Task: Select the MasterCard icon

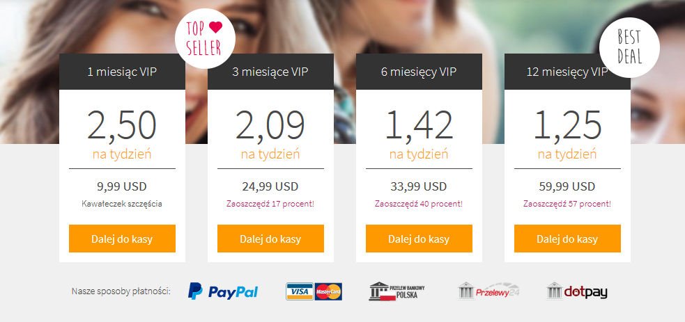Action: [x=328, y=291]
